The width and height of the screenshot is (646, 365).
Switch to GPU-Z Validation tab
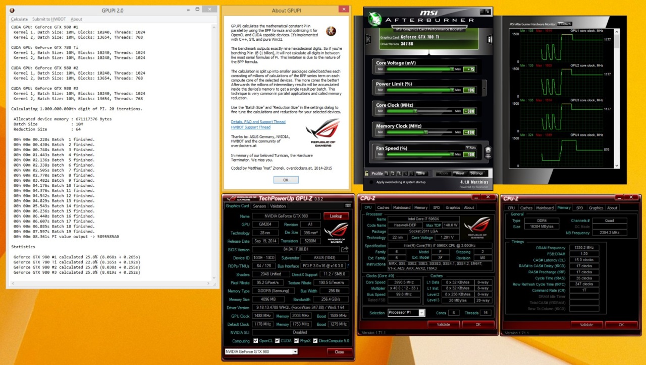point(278,206)
